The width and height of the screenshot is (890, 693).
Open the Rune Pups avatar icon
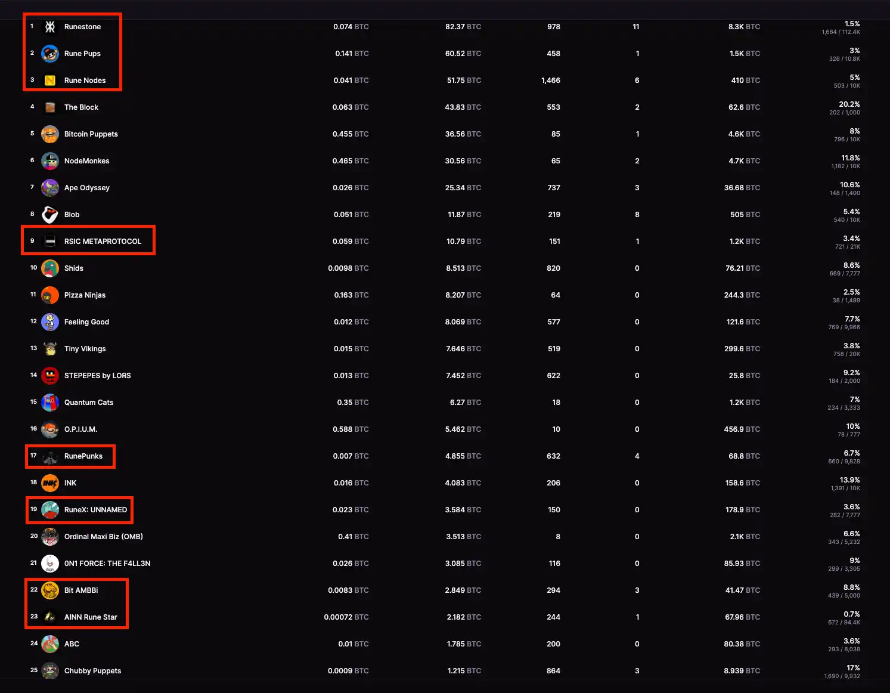pos(50,54)
